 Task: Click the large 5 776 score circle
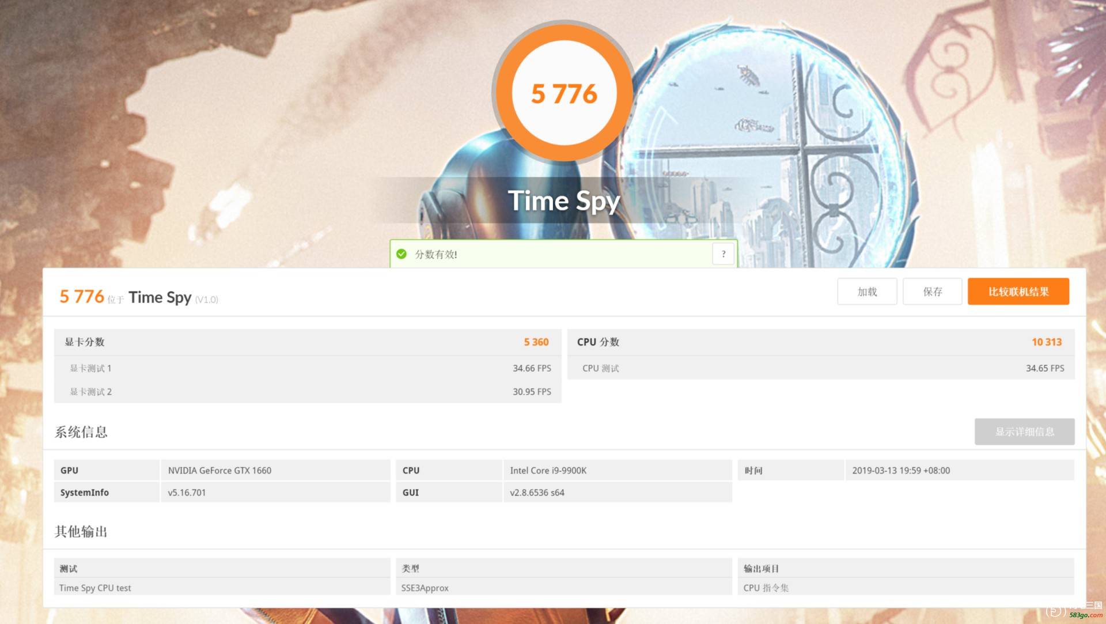coord(564,93)
